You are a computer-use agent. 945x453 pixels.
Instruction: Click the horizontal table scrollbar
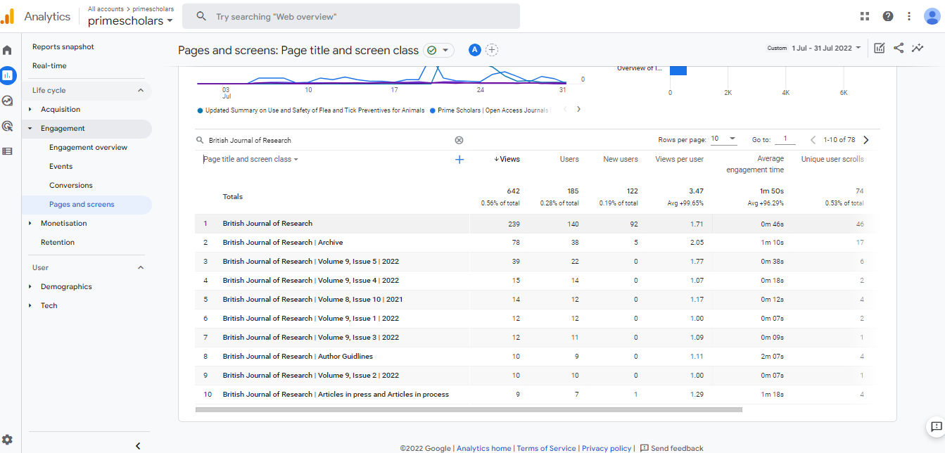pyautogui.click(x=468, y=409)
